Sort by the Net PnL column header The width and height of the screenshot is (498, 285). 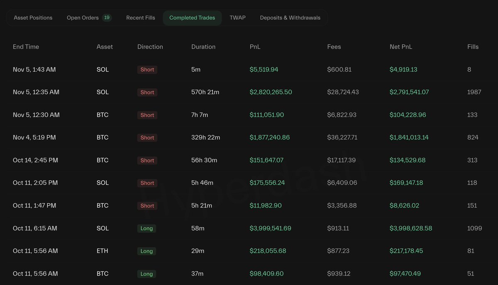pyautogui.click(x=401, y=47)
